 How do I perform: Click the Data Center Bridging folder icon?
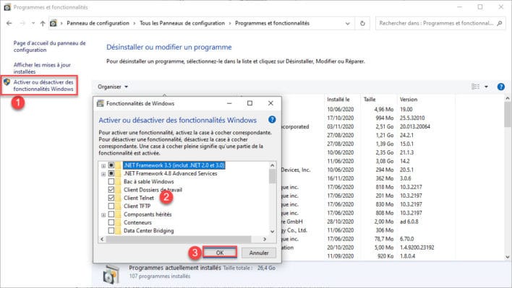pyautogui.click(x=118, y=230)
